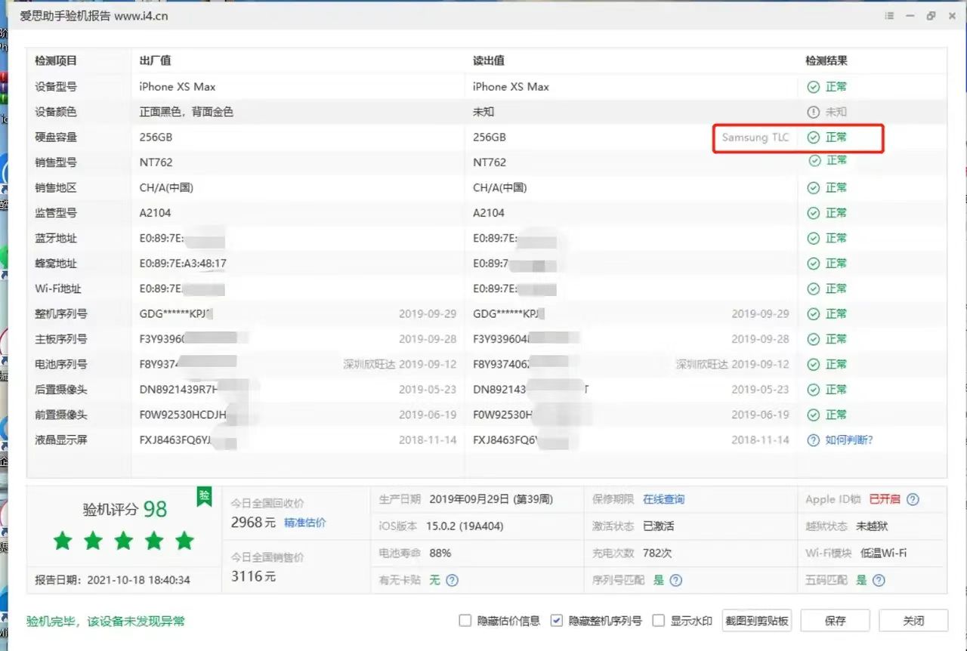Click the 读出值 column header
This screenshot has width=967, height=651.
click(x=489, y=60)
